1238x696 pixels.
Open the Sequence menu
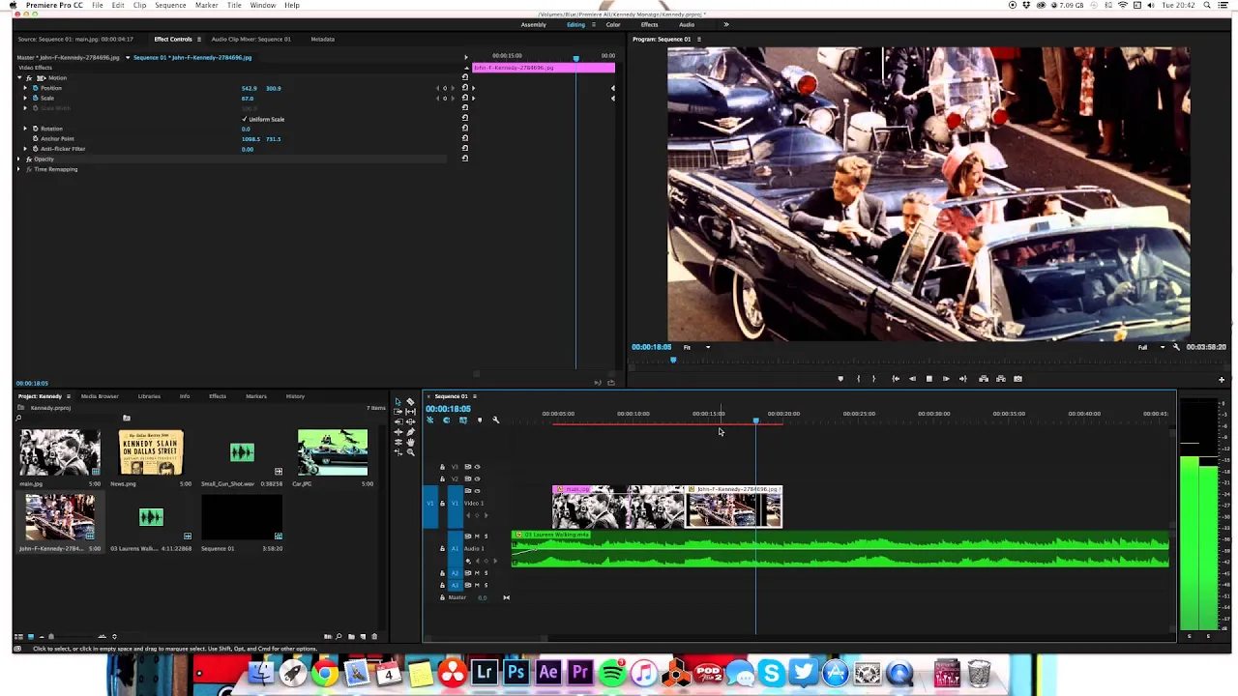[x=170, y=5]
